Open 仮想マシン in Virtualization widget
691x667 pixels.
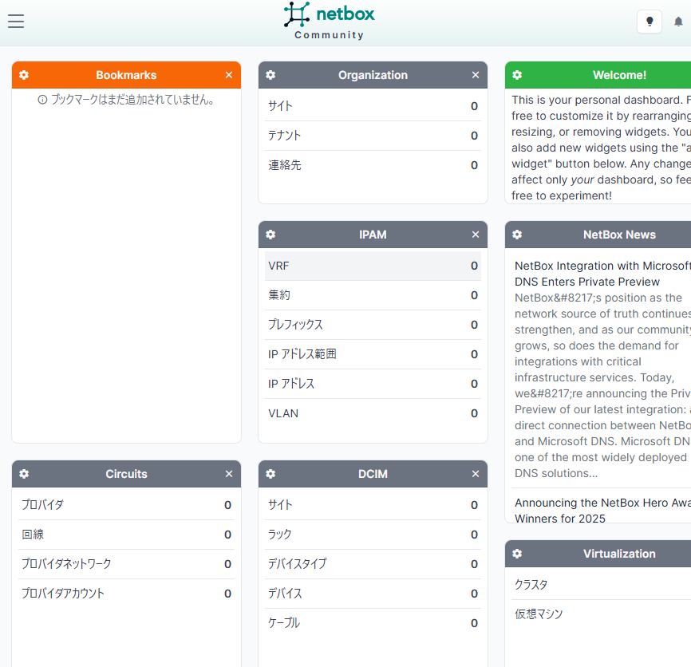(601, 614)
